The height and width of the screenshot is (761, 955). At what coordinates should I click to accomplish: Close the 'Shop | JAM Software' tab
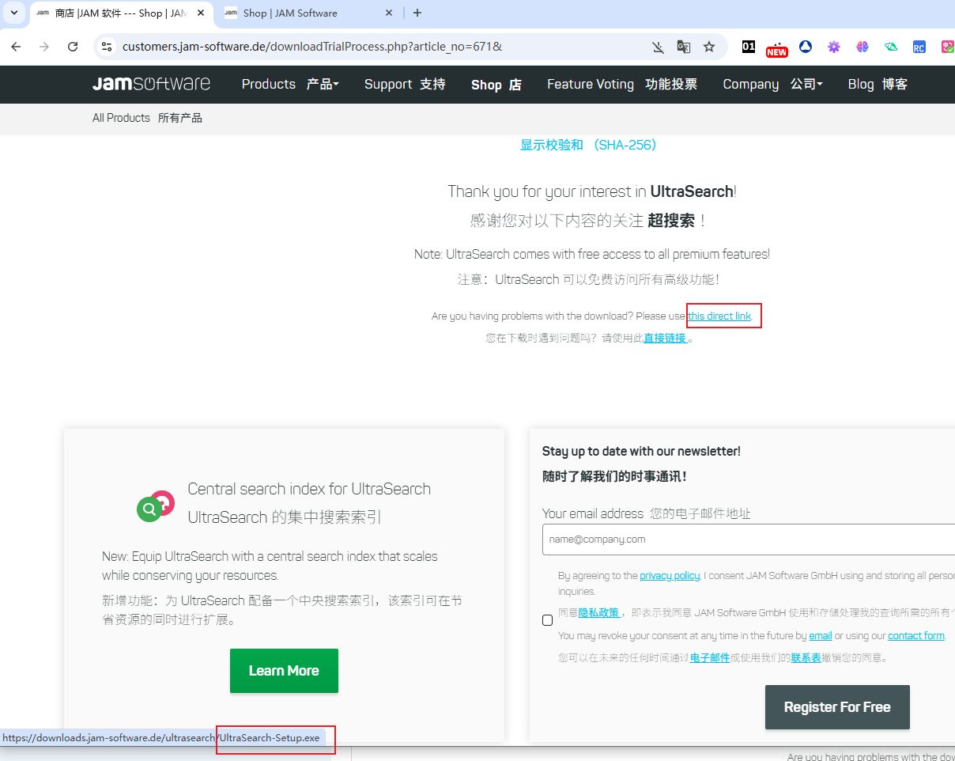point(389,13)
